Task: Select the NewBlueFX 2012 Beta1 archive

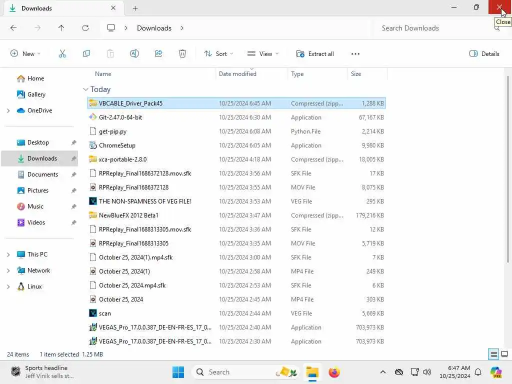Action: (236, 215)
